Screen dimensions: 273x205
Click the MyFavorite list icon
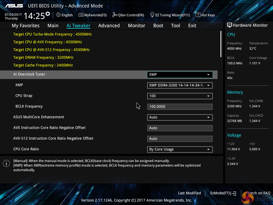coord(81,15)
